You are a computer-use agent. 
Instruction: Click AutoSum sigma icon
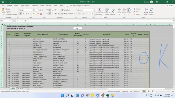coord(134,9)
